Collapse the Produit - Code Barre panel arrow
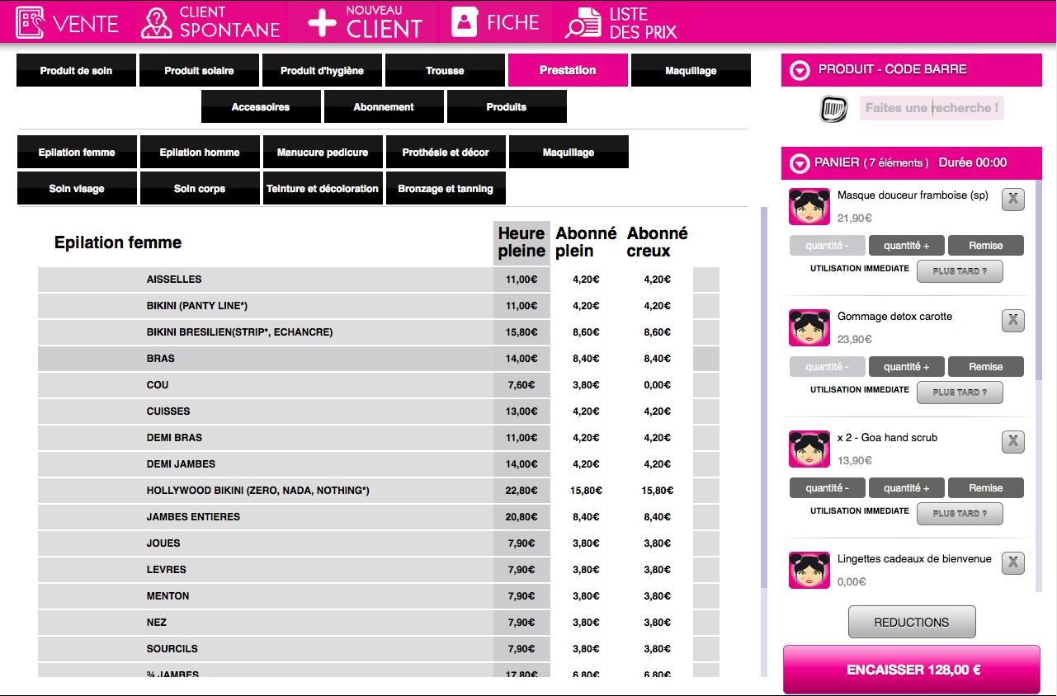1057x696 pixels. (x=800, y=70)
